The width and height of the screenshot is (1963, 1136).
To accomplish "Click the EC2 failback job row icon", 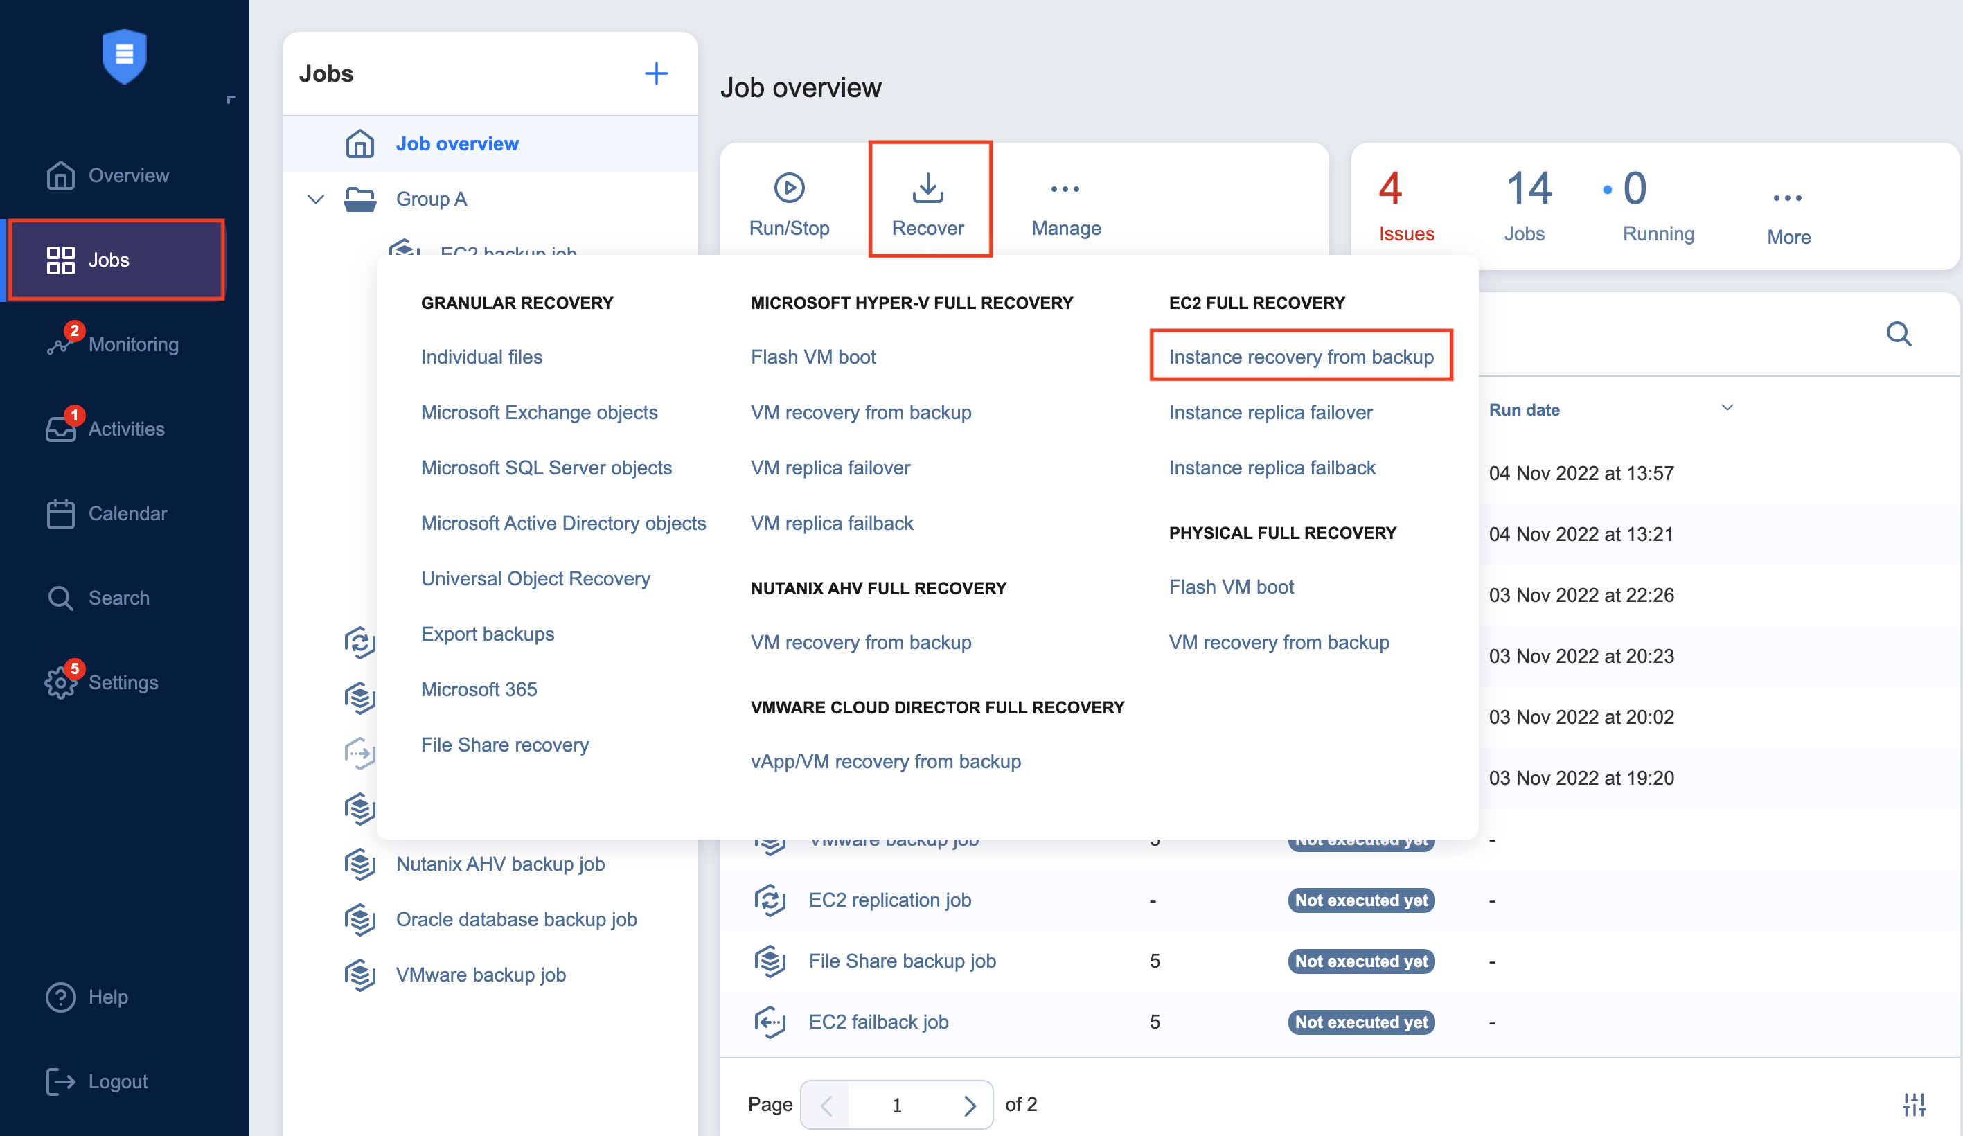I will coord(770,1021).
